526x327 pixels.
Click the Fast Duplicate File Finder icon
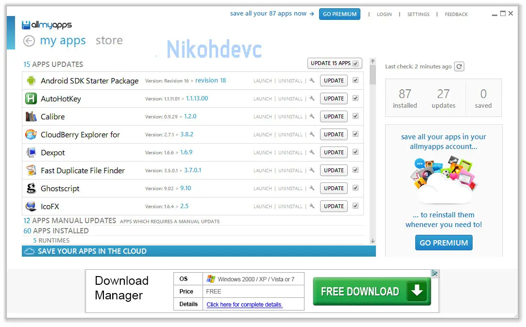pos(31,171)
